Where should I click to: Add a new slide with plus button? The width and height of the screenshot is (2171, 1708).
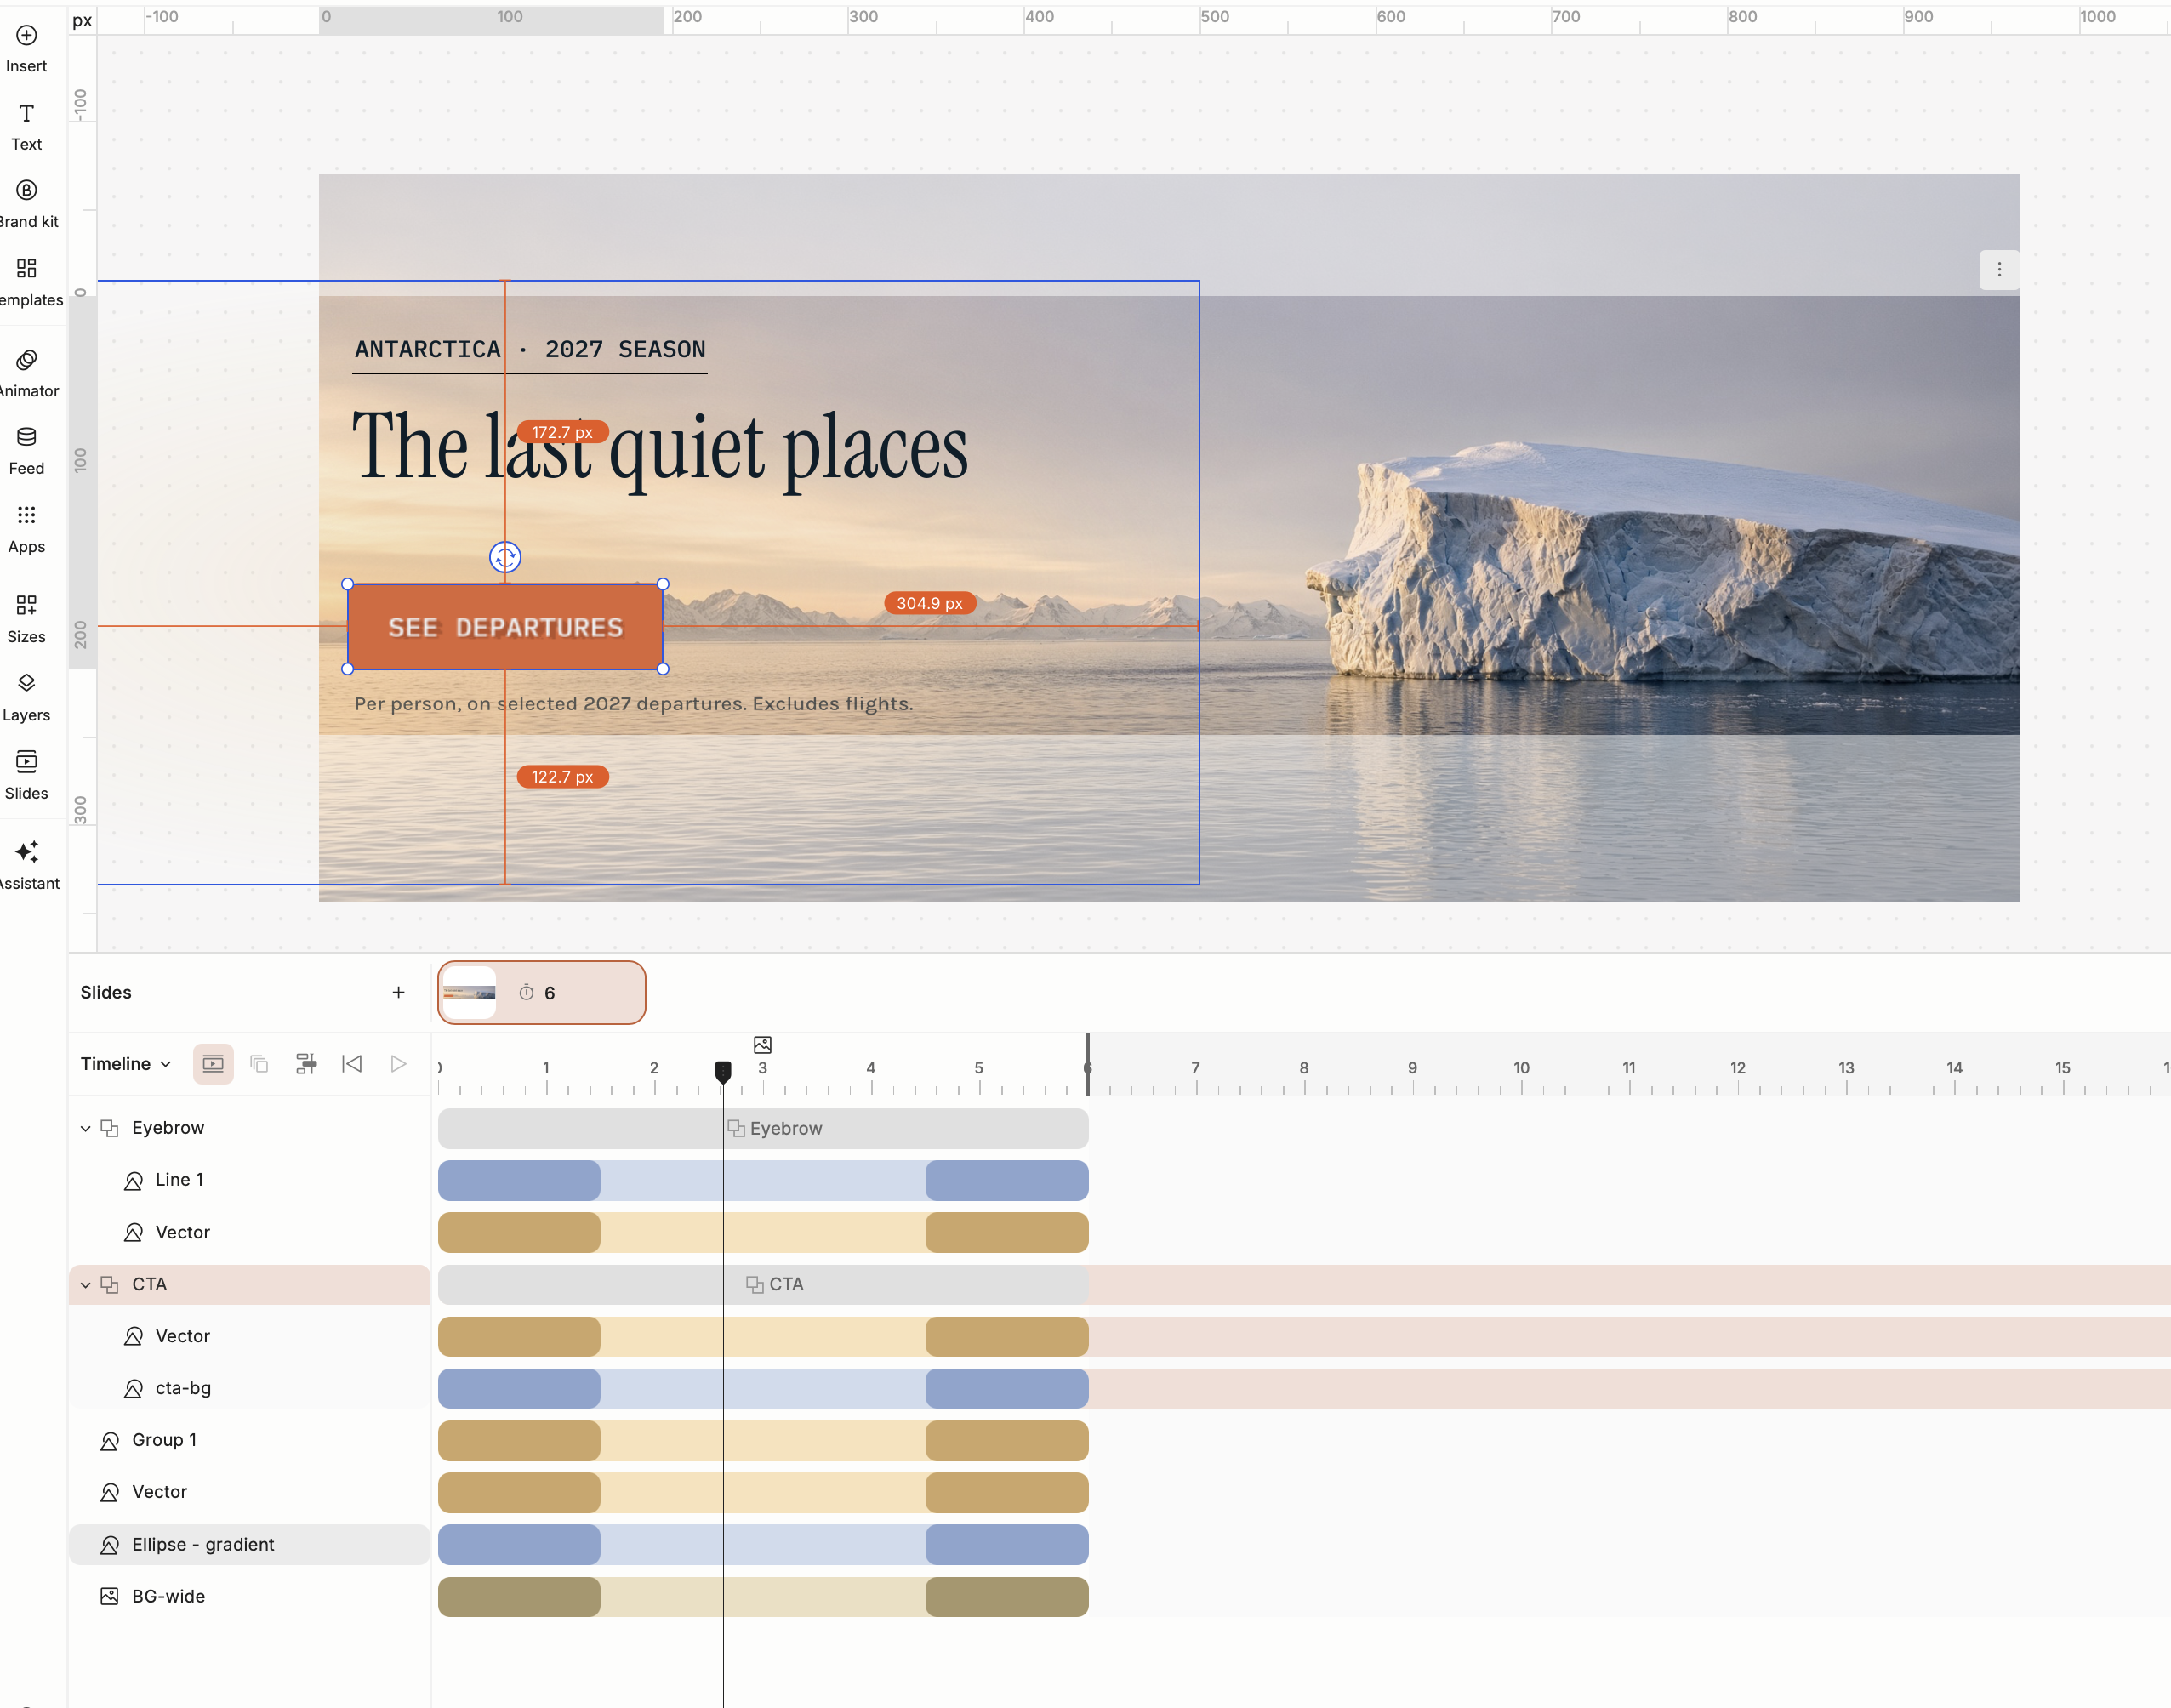[x=399, y=992]
